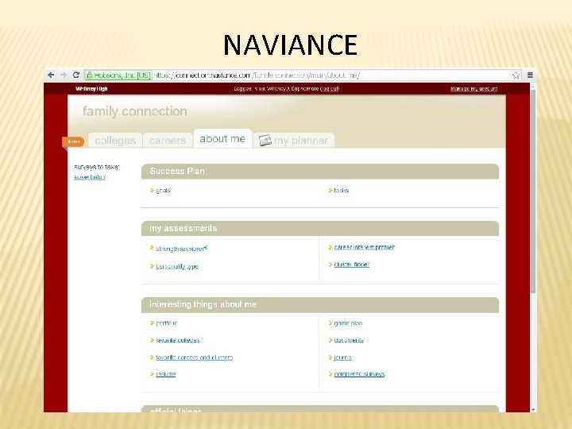
Task: Open favorite careers and clusters link
Action: pyautogui.click(x=194, y=357)
